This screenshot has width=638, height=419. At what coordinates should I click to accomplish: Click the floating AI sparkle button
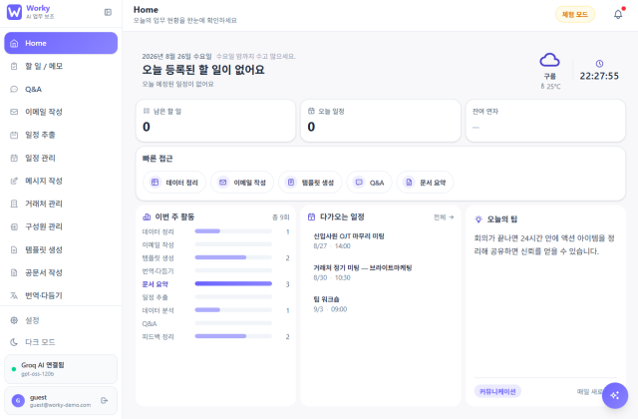click(615, 395)
